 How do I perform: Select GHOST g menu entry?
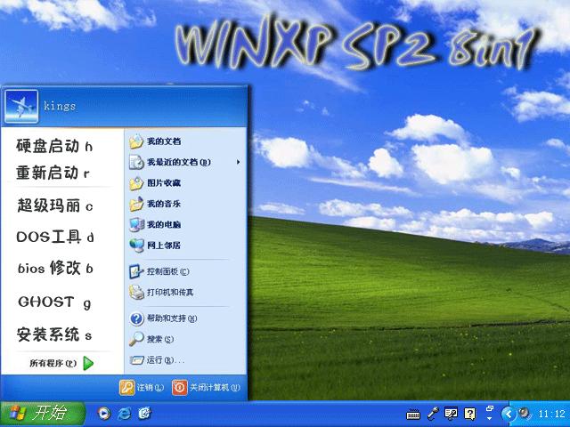(x=54, y=302)
